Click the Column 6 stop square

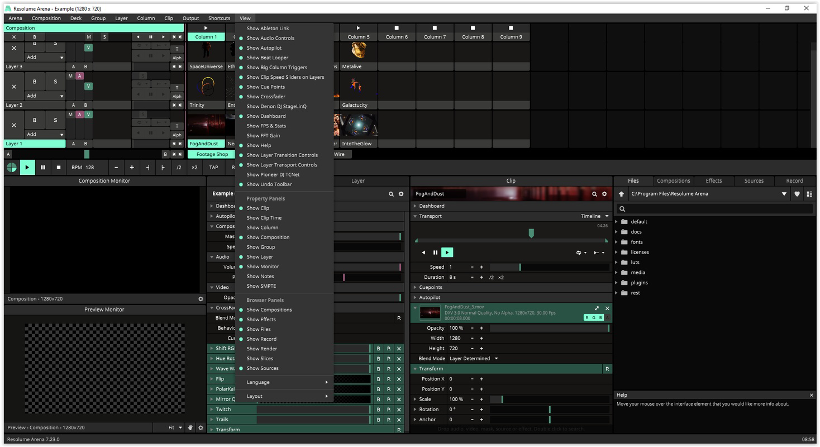point(397,27)
